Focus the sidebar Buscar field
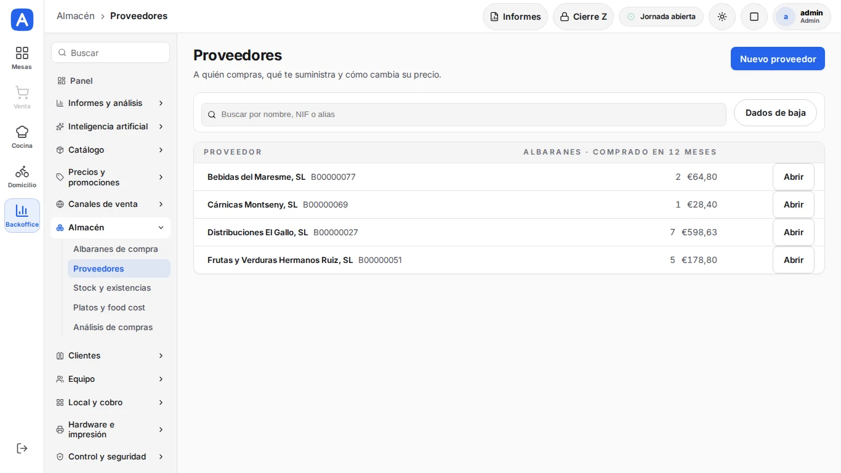This screenshot has height=473, width=841. point(110,52)
